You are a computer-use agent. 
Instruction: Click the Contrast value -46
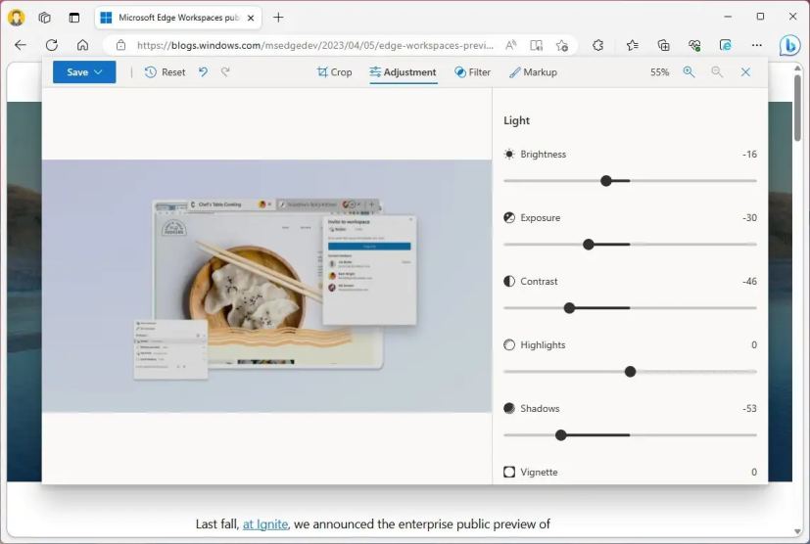pos(749,281)
